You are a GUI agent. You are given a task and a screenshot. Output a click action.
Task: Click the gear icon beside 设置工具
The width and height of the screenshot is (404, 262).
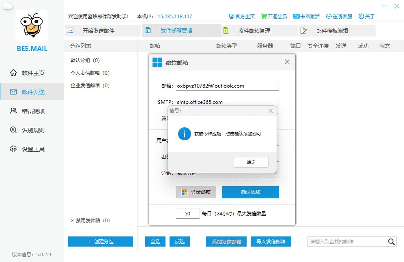coord(13,149)
